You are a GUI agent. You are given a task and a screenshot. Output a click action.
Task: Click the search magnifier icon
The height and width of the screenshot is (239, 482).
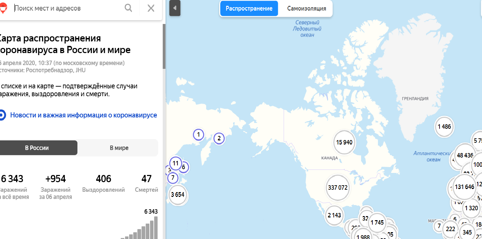pyautogui.click(x=128, y=8)
